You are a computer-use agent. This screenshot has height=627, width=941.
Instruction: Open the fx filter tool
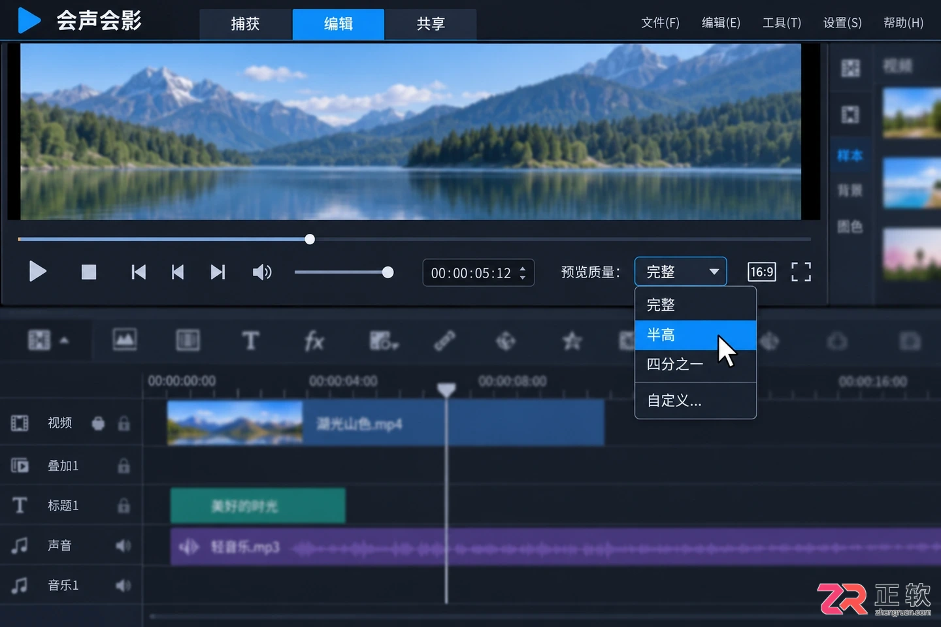314,340
